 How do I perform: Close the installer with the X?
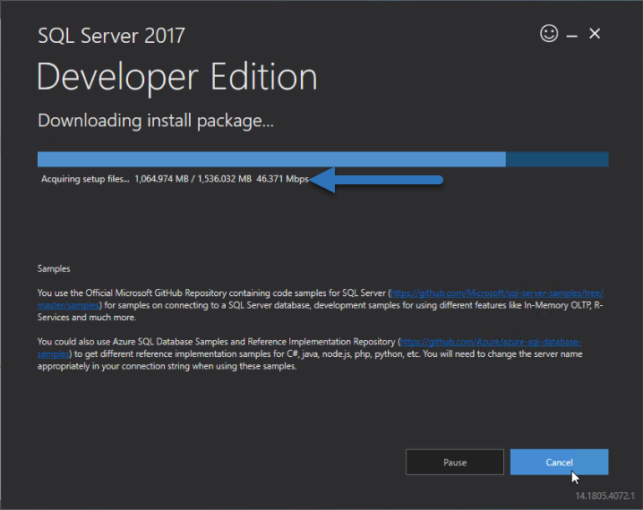pyautogui.click(x=595, y=33)
